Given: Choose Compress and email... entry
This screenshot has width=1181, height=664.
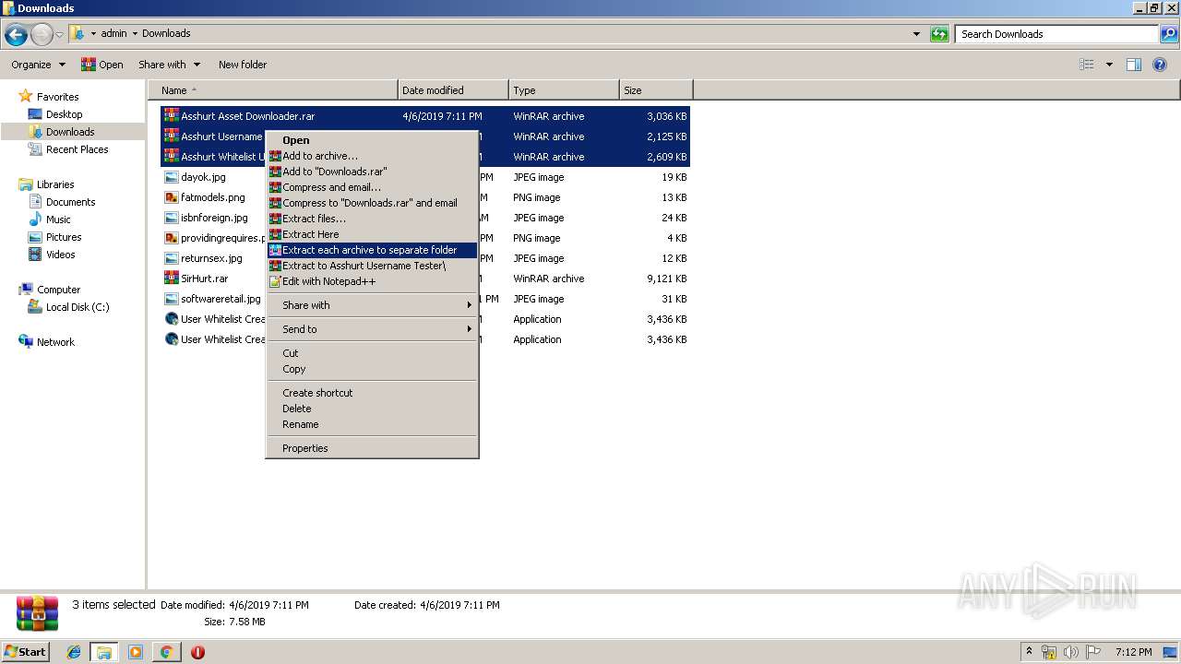Looking at the screenshot, I should tap(372, 187).
